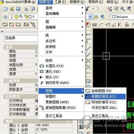
Task: Select 绘制图框 (TK) submenu item
Action: tap(105, 91)
